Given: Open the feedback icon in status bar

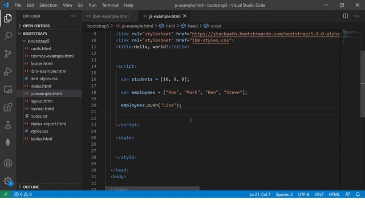Looking at the screenshot, I should coord(347,194).
